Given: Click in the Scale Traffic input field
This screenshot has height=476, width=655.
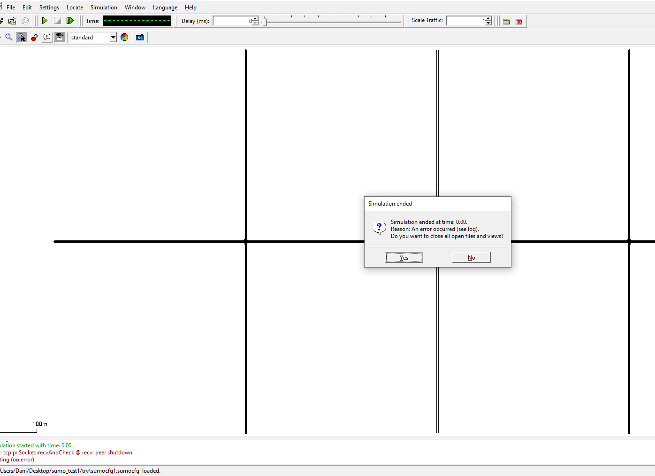Looking at the screenshot, I should click(466, 21).
